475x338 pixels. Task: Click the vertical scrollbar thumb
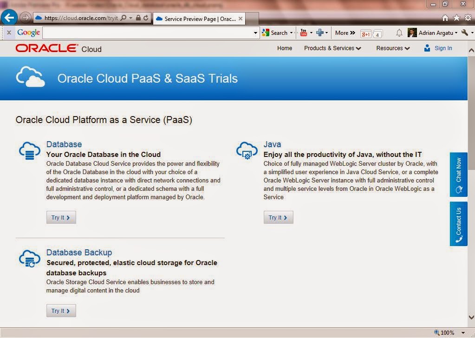(x=471, y=113)
